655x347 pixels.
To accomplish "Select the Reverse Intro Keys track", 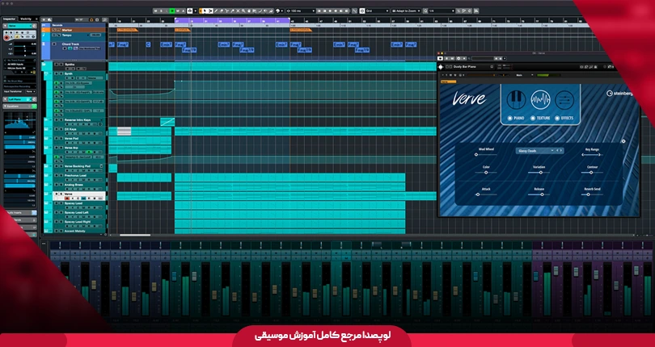I will coord(79,122).
